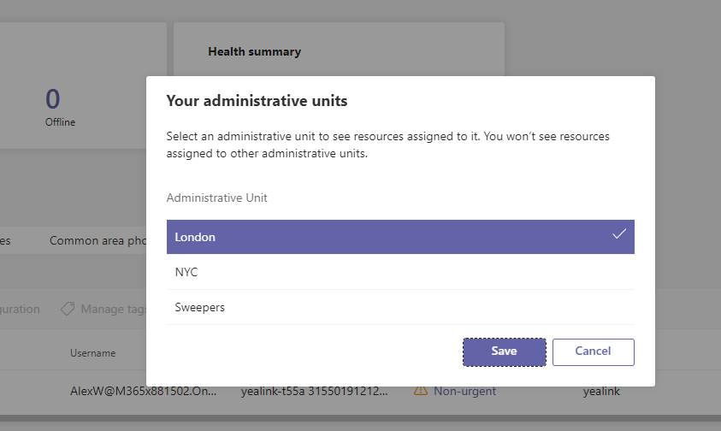Viewport: 721px width, 431px height.
Task: Open the AlexW@M365x881502 username entry
Action: [x=143, y=391]
